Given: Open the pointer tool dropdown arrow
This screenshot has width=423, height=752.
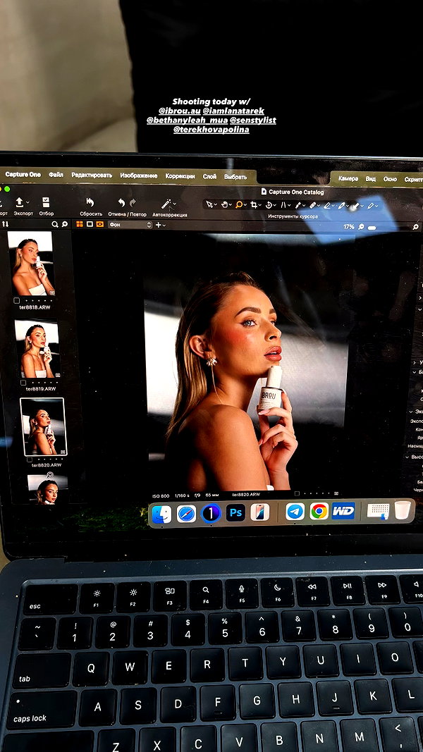Looking at the screenshot, I should (x=215, y=205).
